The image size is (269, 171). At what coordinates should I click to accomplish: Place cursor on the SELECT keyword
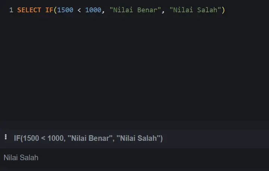coord(29,10)
